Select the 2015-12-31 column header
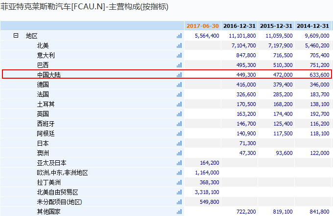 pyautogui.click(x=276, y=26)
